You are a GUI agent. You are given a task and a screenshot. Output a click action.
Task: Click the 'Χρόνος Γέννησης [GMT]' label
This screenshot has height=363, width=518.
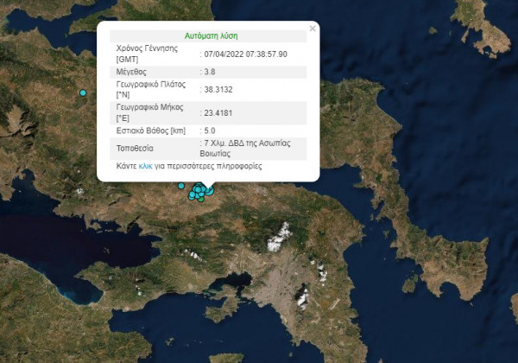(147, 54)
